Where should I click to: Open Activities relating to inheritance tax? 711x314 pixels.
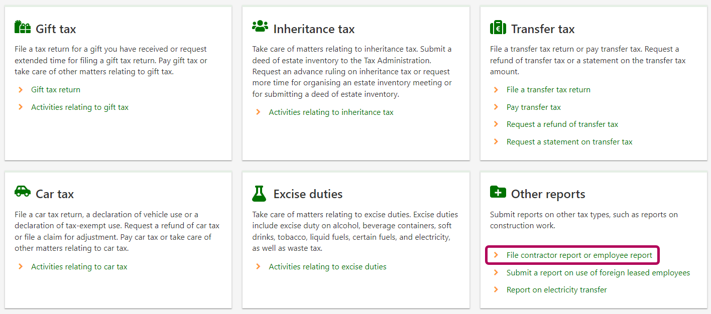point(331,112)
